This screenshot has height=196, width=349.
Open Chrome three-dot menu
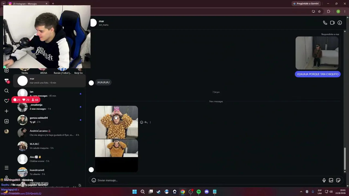[x=345, y=11]
